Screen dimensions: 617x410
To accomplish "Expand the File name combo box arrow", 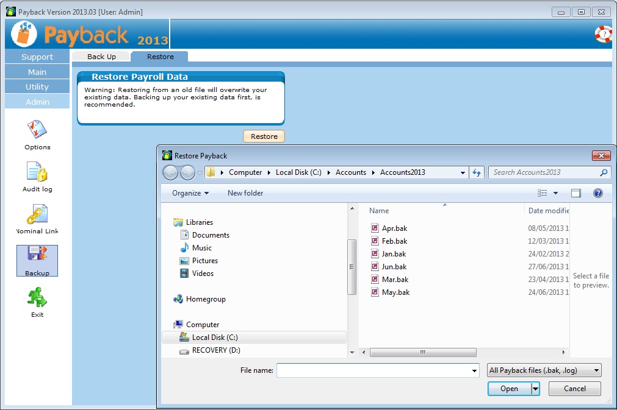I will point(474,370).
